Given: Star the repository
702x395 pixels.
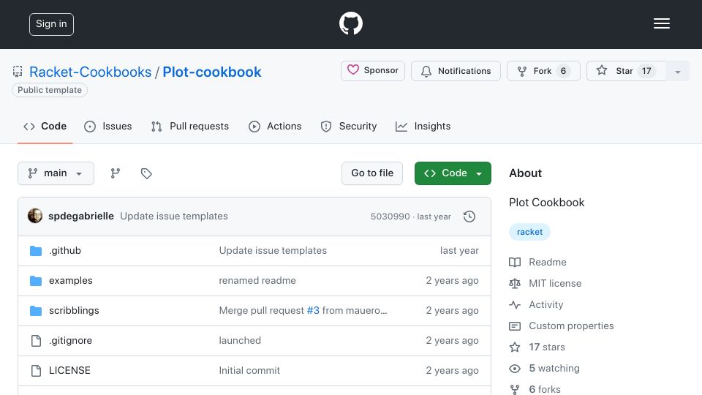Looking at the screenshot, I should (x=626, y=71).
